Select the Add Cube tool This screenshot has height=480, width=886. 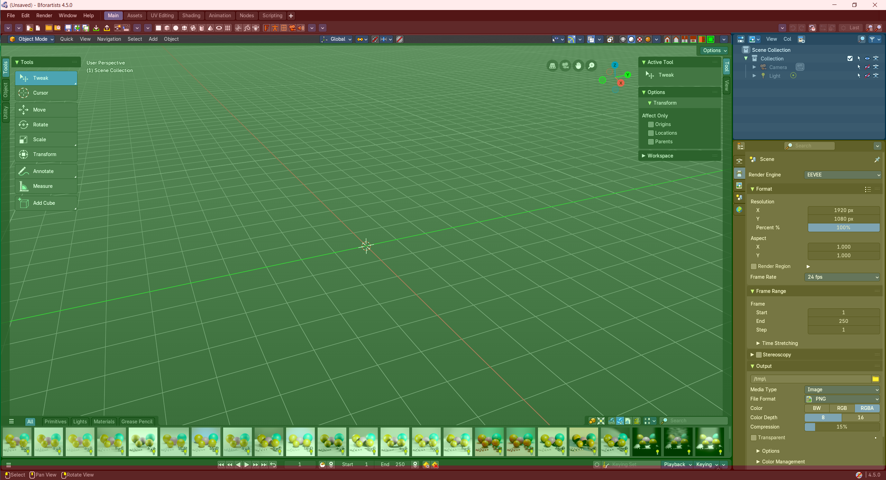(46, 203)
